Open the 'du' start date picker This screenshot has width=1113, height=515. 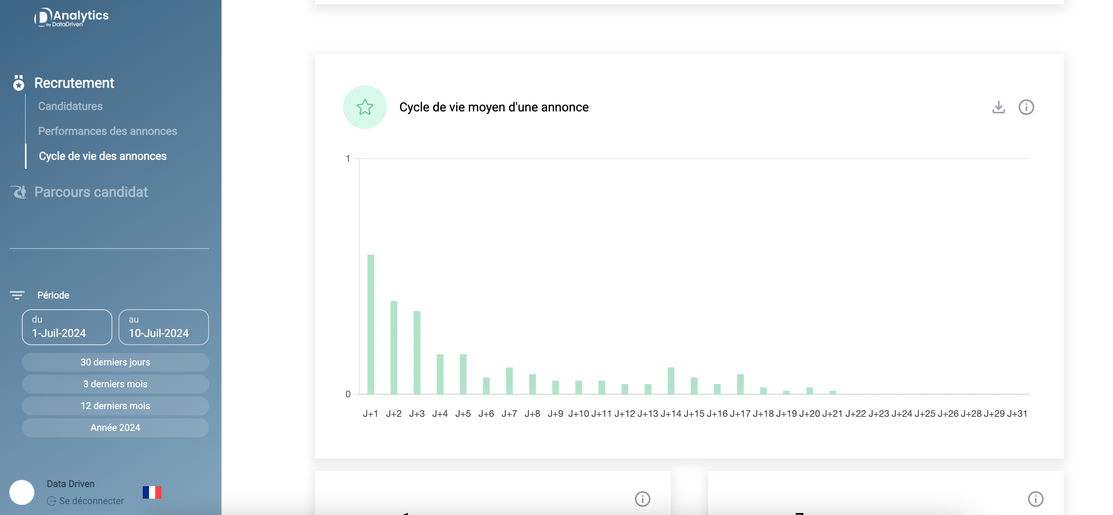(67, 327)
